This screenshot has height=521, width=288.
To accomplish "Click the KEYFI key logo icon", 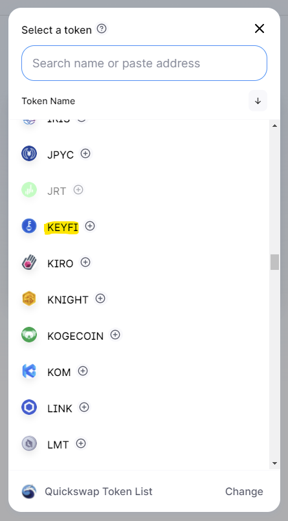I will click(x=29, y=226).
